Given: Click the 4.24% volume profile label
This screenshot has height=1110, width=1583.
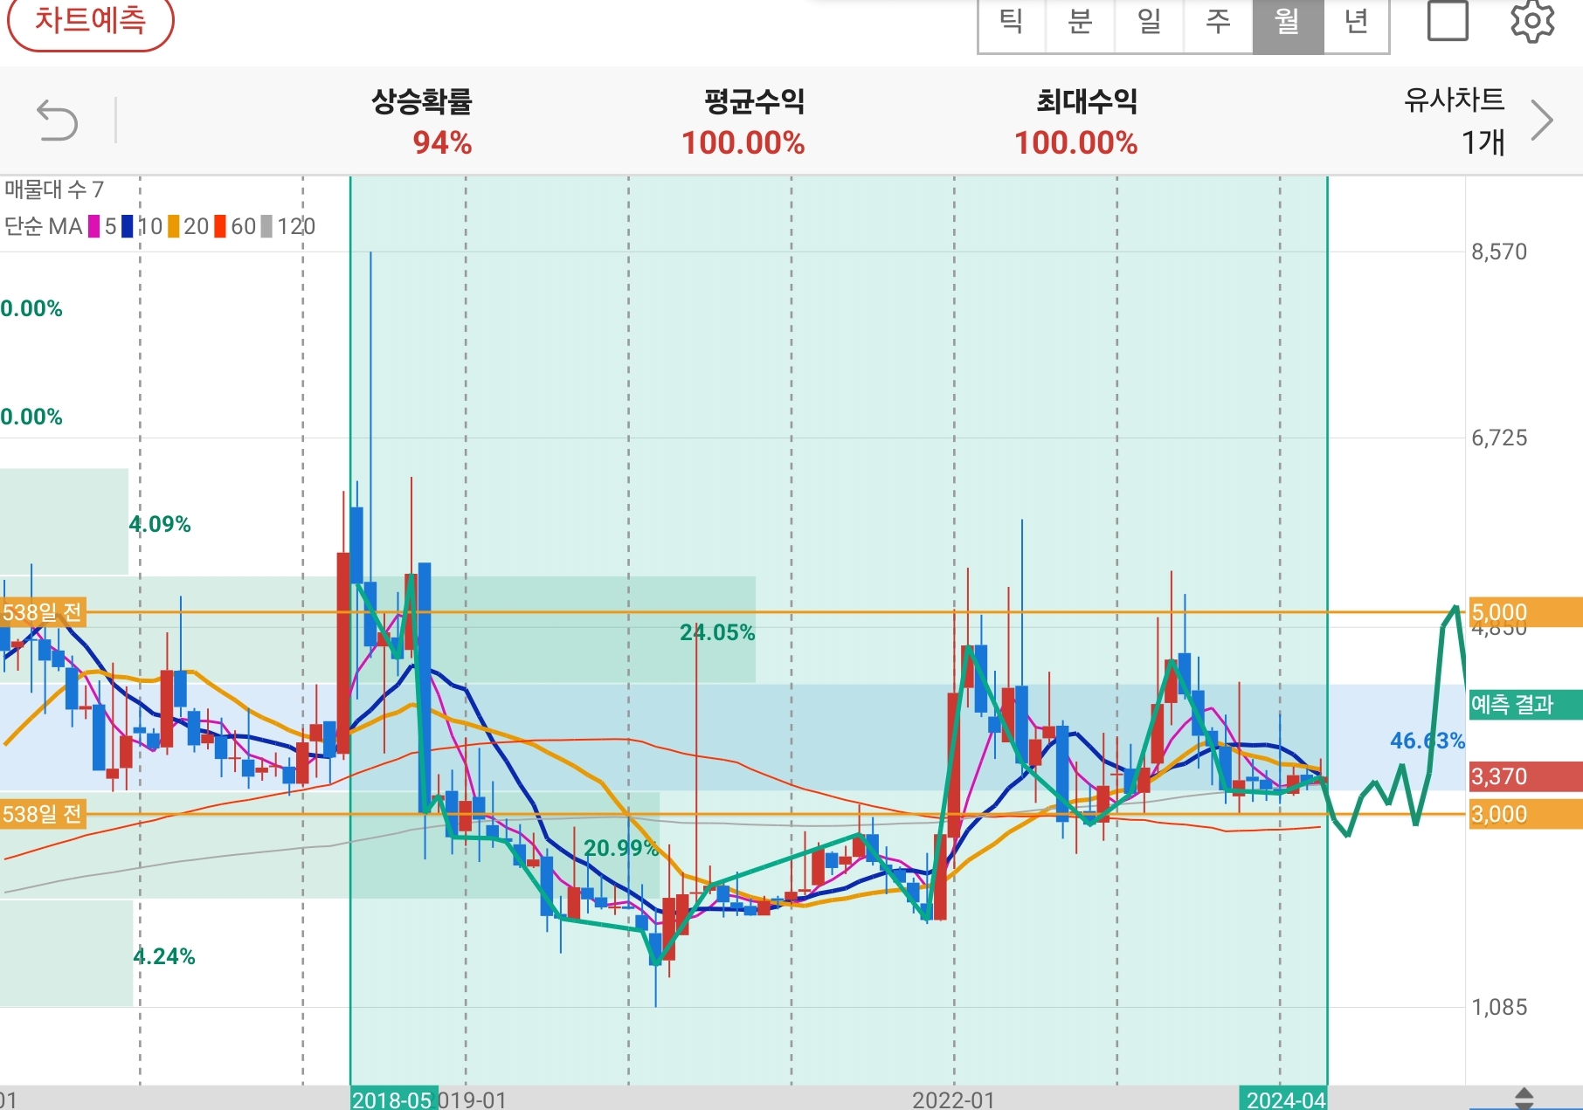Looking at the screenshot, I should 164,956.
